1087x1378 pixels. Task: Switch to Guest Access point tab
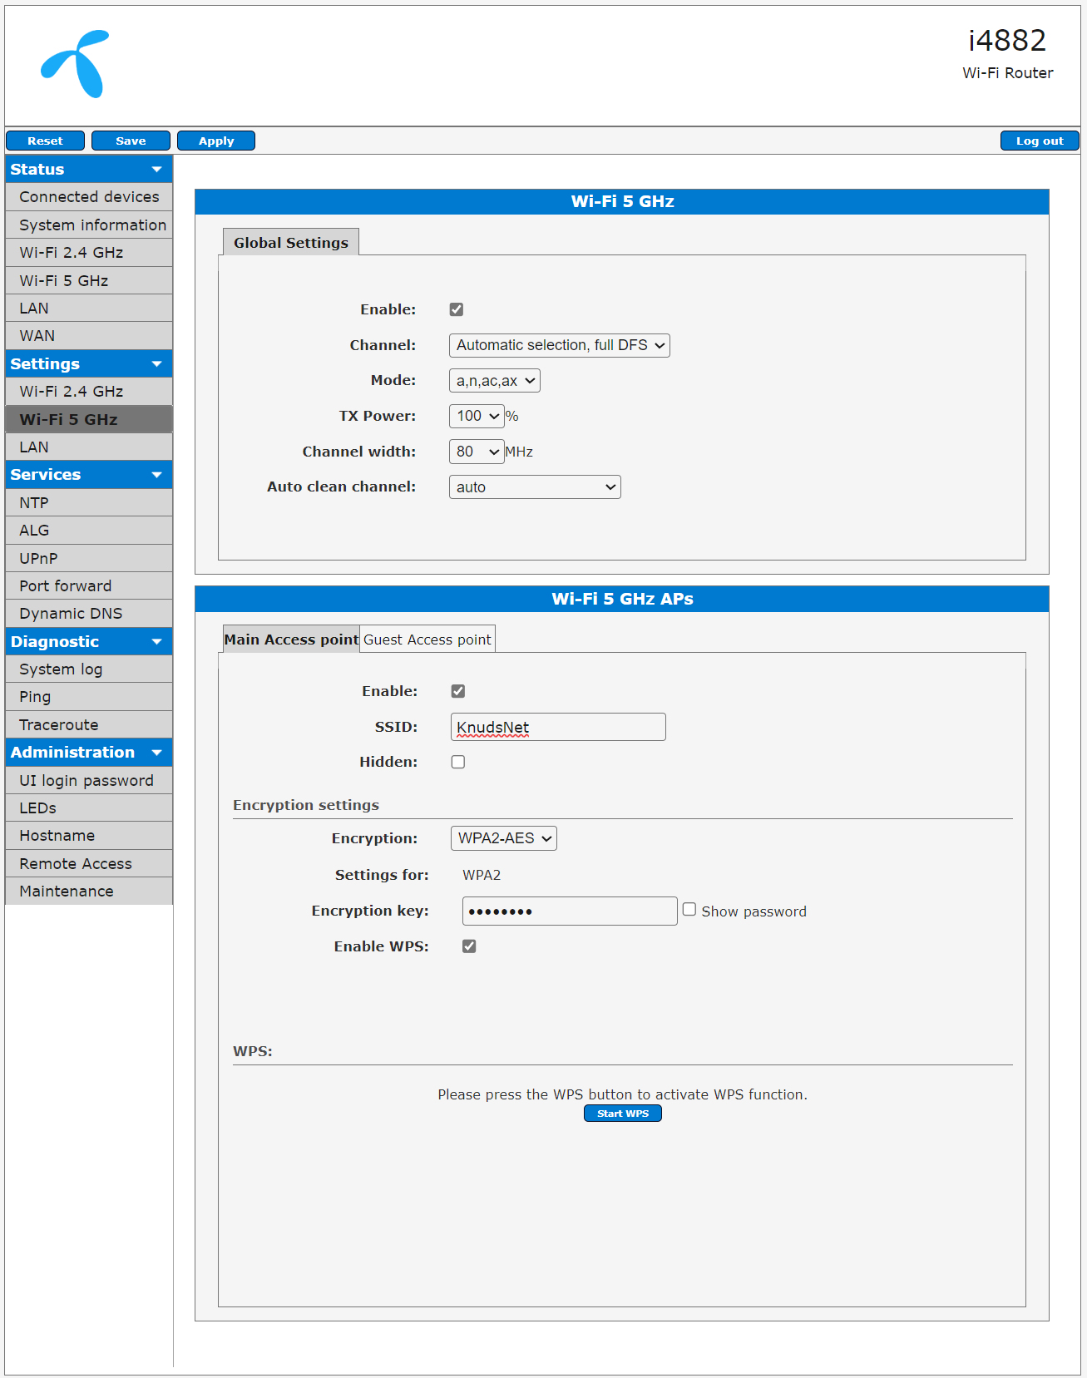click(x=427, y=640)
